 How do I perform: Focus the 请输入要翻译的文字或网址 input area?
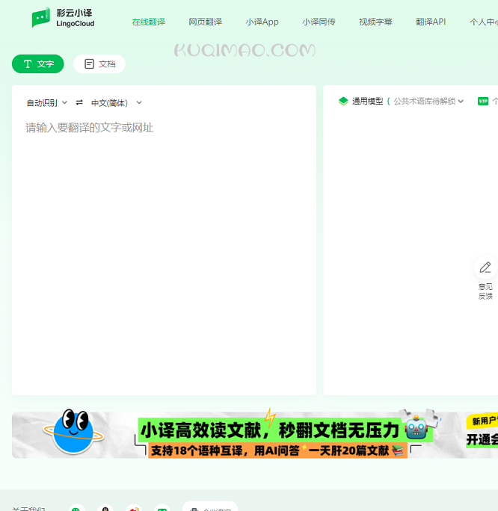(164, 254)
